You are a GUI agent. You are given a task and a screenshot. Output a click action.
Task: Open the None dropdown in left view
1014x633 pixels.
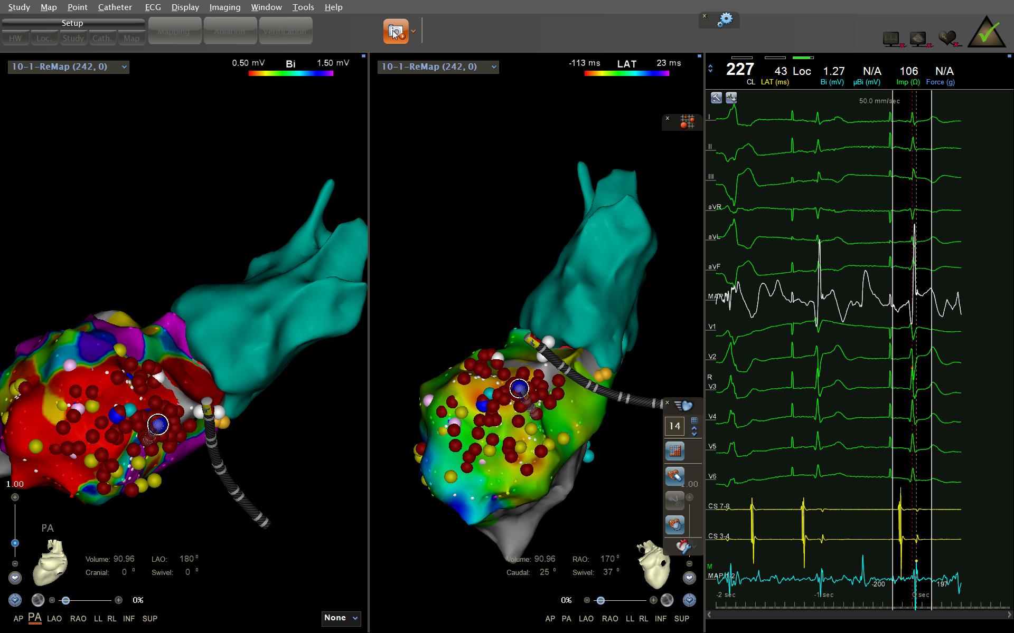point(341,618)
